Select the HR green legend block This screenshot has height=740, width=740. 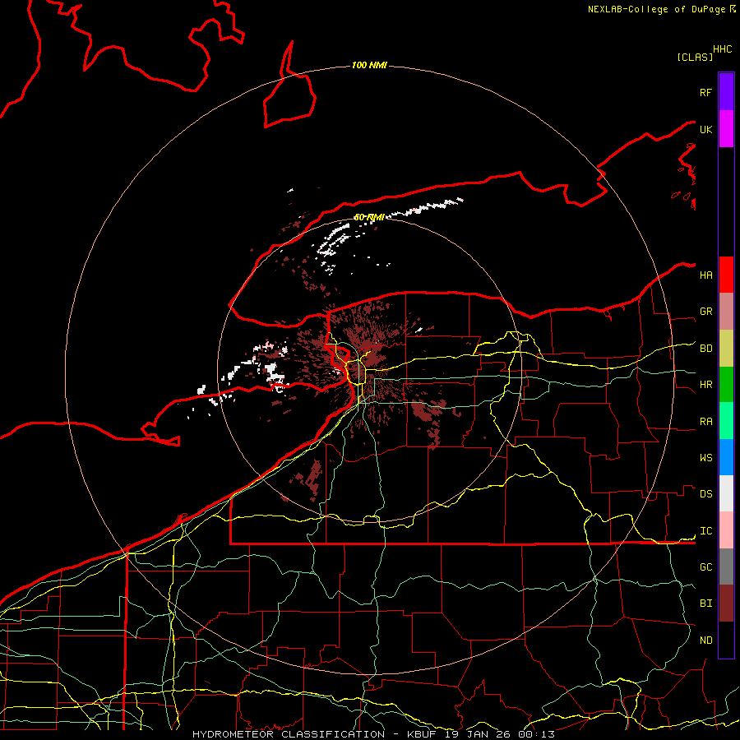(x=726, y=385)
